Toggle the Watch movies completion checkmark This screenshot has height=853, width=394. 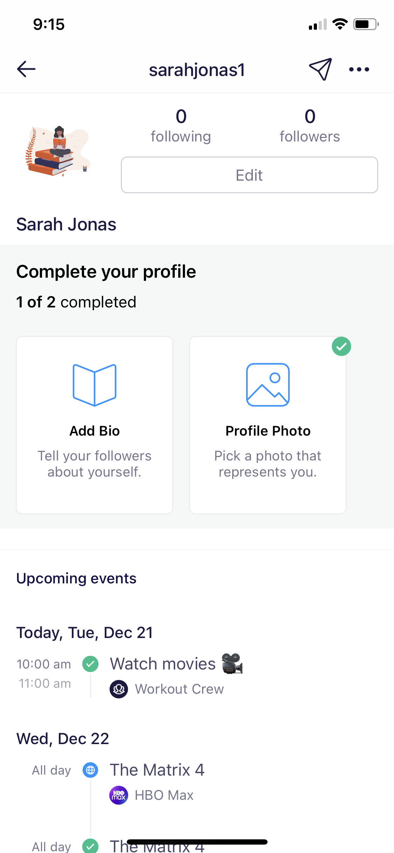(90, 664)
